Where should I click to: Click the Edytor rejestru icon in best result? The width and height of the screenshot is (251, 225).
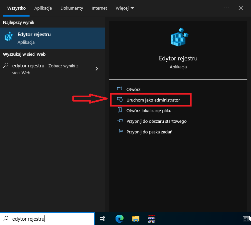click(x=9, y=38)
